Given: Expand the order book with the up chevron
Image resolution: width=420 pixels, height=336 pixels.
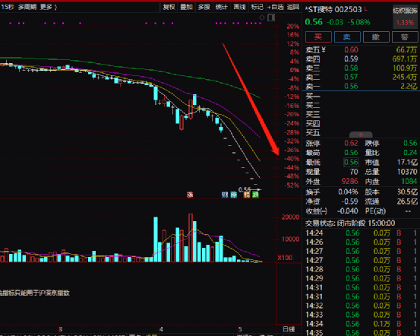Looking at the screenshot, I should click(x=361, y=135).
